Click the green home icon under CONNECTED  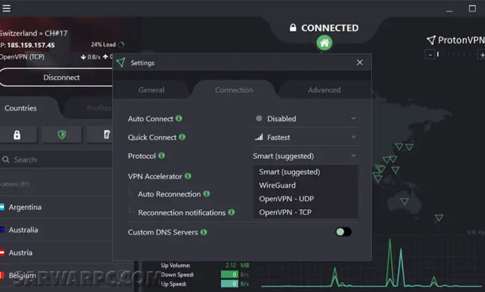324,43
